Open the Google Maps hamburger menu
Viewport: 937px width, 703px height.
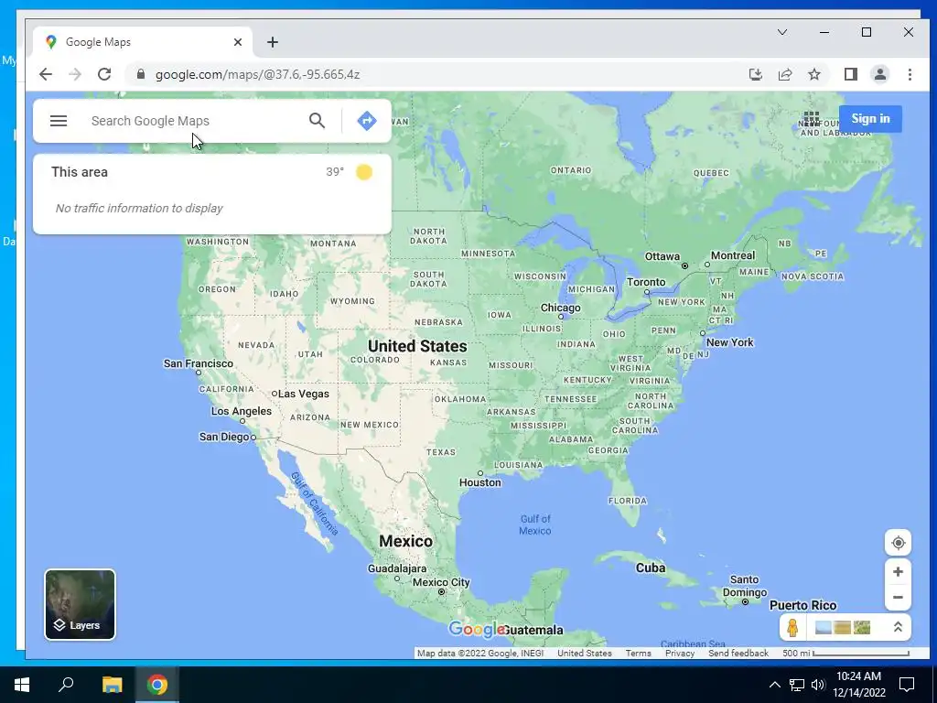point(58,121)
